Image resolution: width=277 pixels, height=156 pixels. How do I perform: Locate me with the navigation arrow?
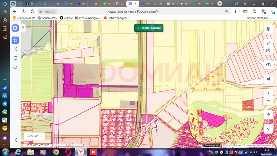point(268,129)
